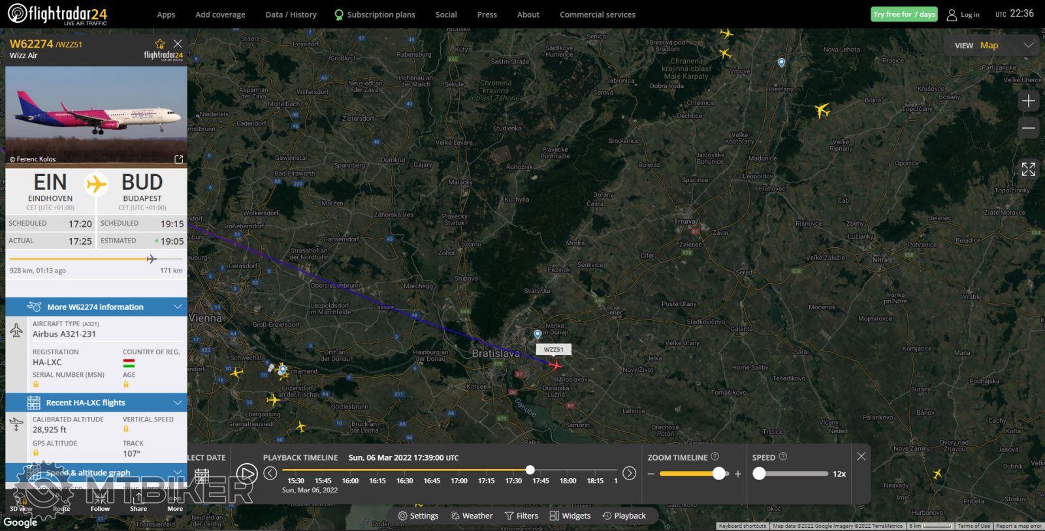Open aircraft photo in external link icon

point(178,159)
